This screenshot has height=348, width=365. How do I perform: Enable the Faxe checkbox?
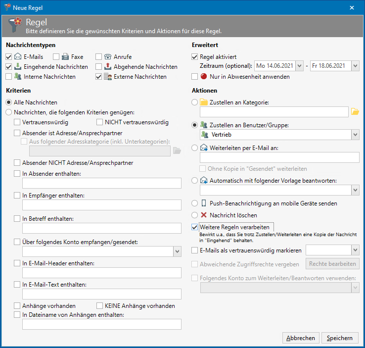click(x=56, y=57)
